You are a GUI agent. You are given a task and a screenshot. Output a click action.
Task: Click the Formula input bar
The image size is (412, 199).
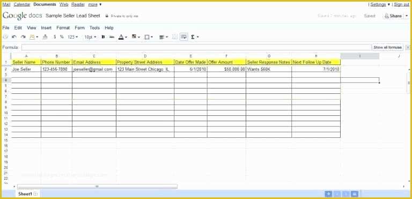click(x=196, y=47)
